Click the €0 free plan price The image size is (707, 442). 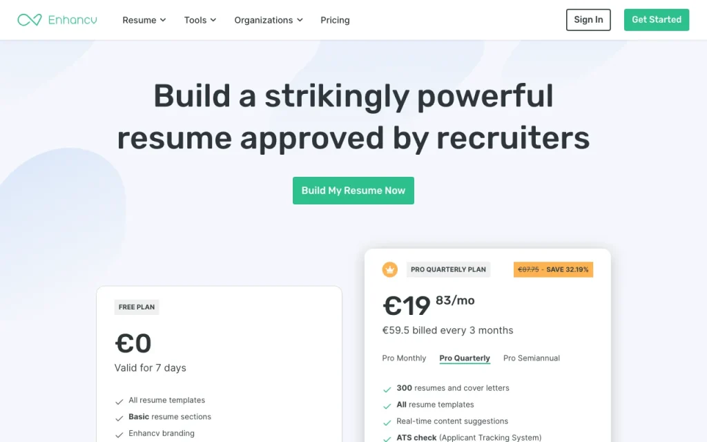click(x=133, y=343)
